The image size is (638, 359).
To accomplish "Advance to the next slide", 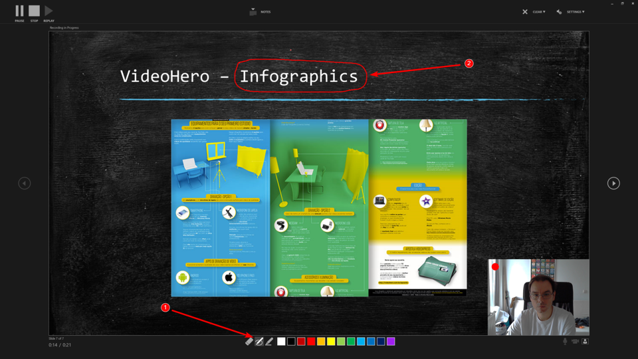I will (x=613, y=183).
